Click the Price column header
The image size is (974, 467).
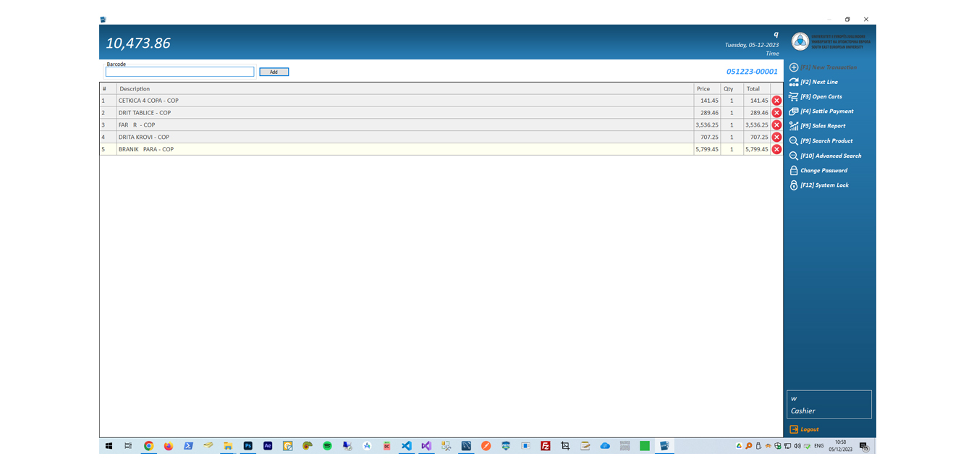pos(707,88)
